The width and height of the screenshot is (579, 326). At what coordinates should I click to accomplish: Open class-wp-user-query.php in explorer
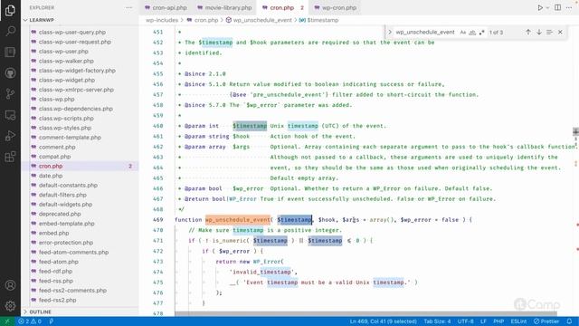coord(72,33)
